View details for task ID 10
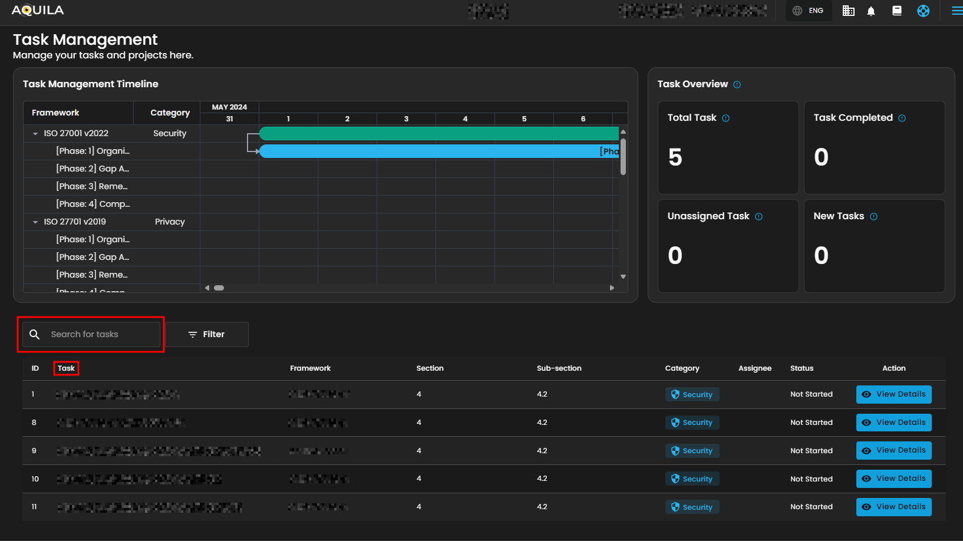Image resolution: width=963 pixels, height=541 pixels. click(x=893, y=479)
